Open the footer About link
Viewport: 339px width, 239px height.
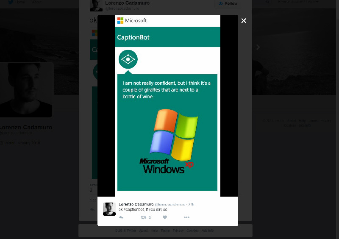(144, 231)
